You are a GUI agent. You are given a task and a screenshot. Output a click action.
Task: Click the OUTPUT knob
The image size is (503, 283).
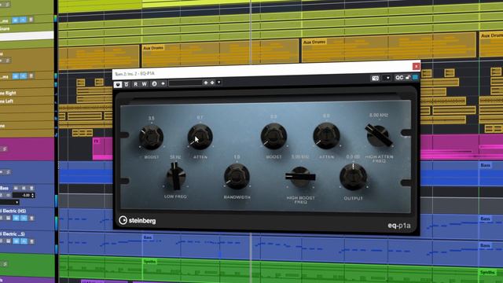(353, 177)
